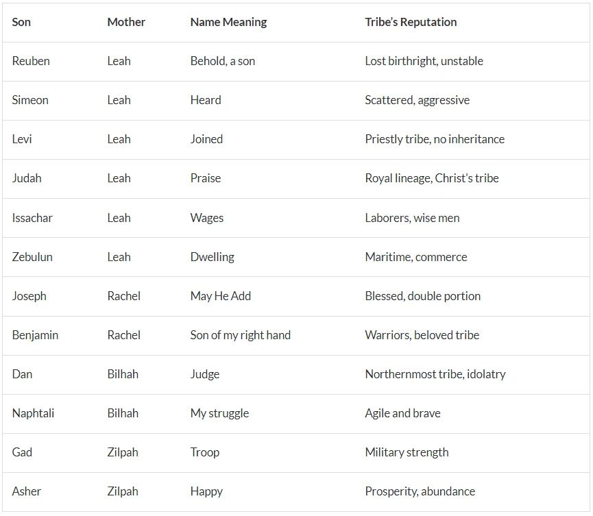
Task: Select "Son of my right hand" text
Action: pyautogui.click(x=240, y=335)
